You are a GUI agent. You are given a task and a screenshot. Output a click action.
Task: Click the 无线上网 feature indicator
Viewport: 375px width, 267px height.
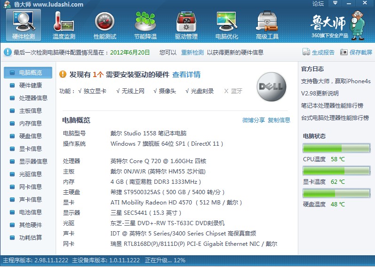(x=130, y=91)
